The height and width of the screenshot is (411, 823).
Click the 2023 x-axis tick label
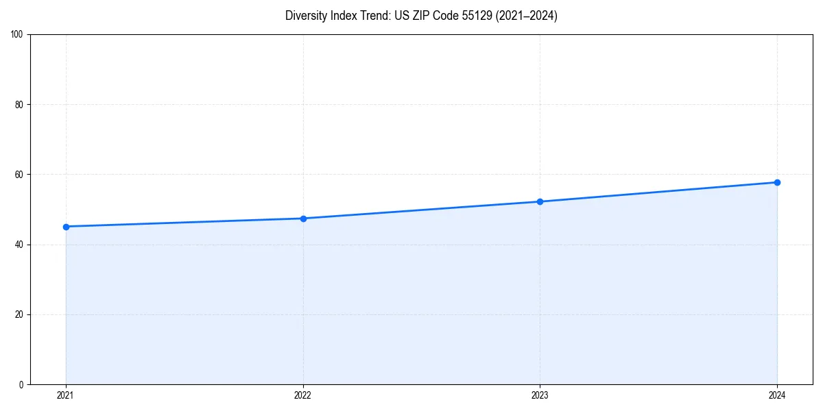click(540, 395)
